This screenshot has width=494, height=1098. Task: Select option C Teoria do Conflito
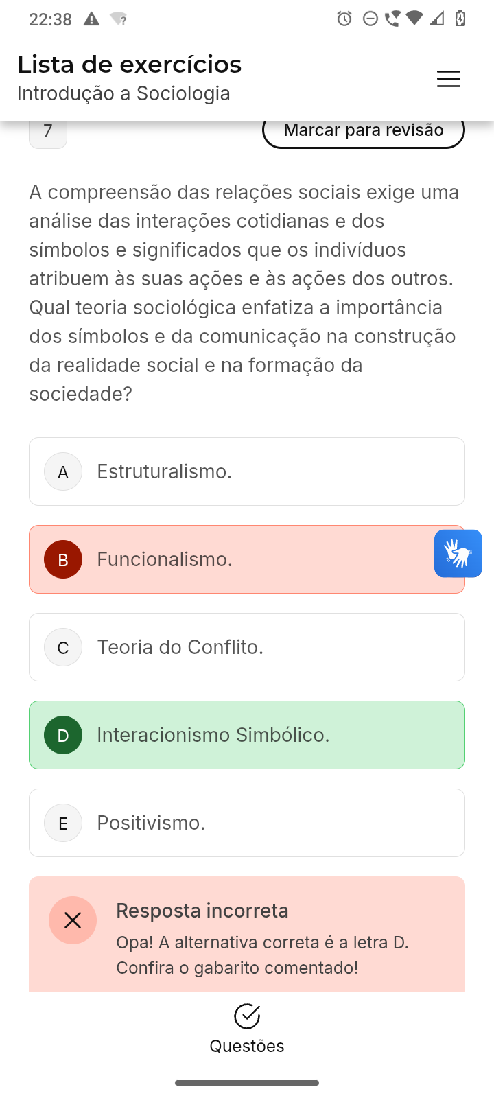(247, 647)
